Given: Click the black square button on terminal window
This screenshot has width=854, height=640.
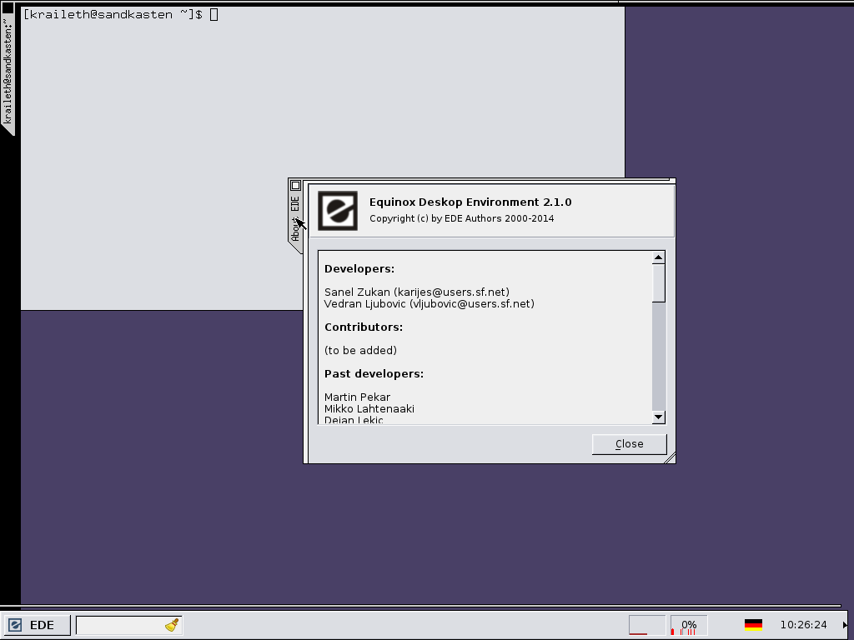Looking at the screenshot, I should (x=8, y=8).
